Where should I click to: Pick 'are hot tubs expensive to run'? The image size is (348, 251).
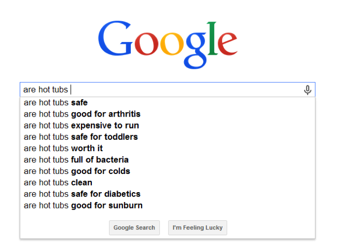point(167,125)
